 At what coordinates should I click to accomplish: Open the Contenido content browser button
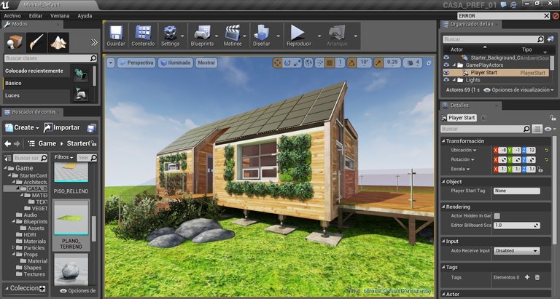143,36
